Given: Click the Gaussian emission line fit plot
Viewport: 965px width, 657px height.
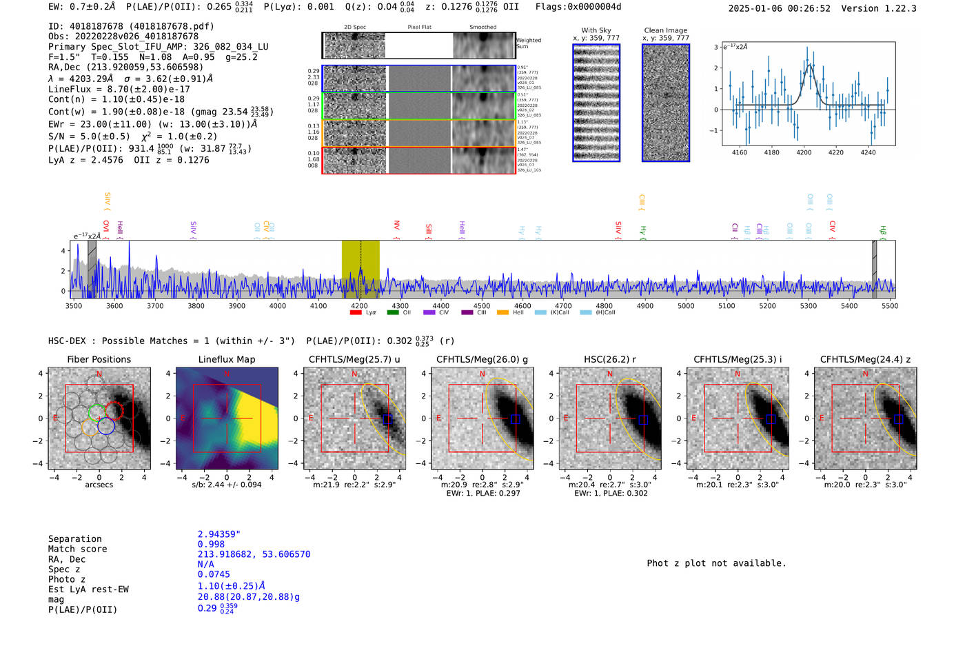Looking at the screenshot, I should pyautogui.click(x=809, y=94).
